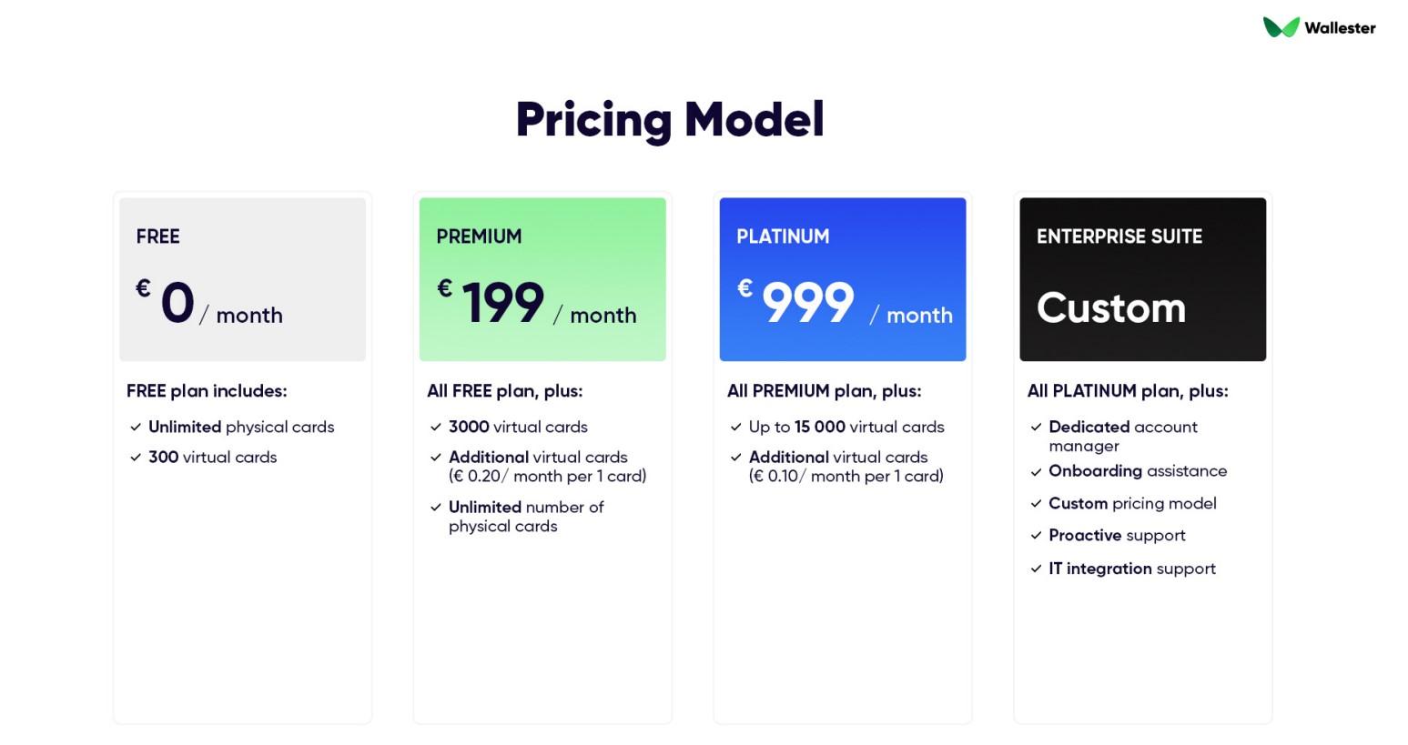Viewport: 1408px width, 745px height.
Task: Click the checkmark beside Unlimited physical cards
Action: 136,427
